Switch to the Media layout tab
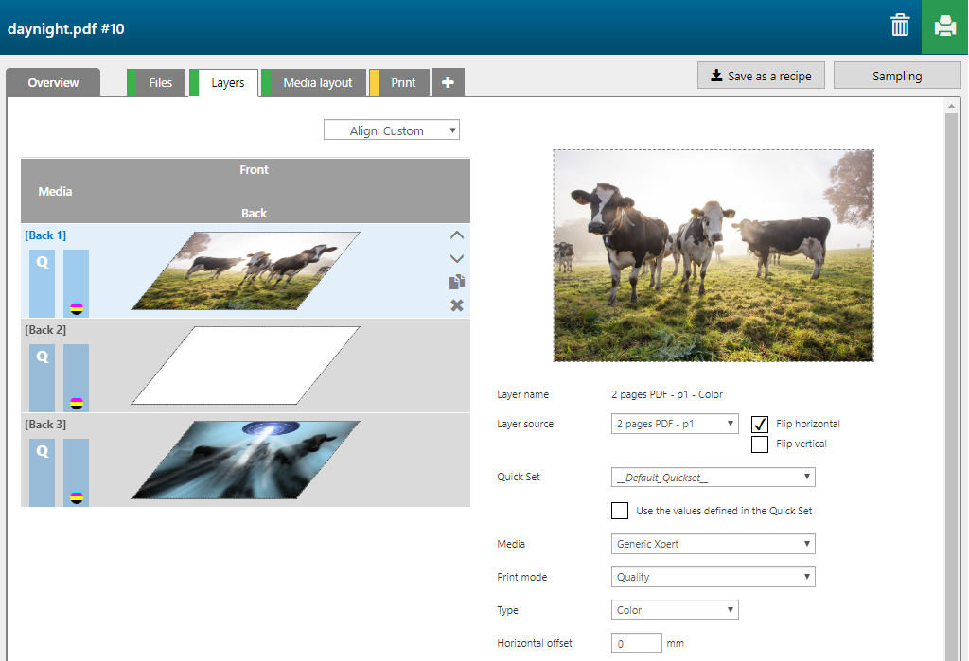 click(x=317, y=83)
